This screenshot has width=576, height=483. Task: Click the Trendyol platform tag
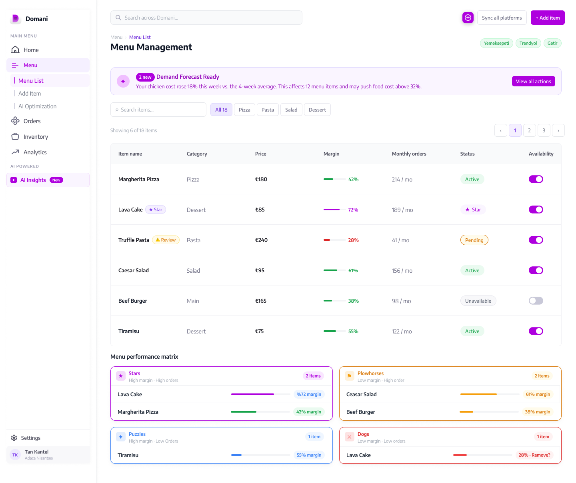click(528, 43)
